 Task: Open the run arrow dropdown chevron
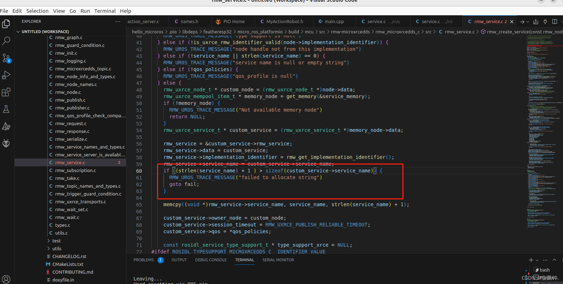coord(528,22)
